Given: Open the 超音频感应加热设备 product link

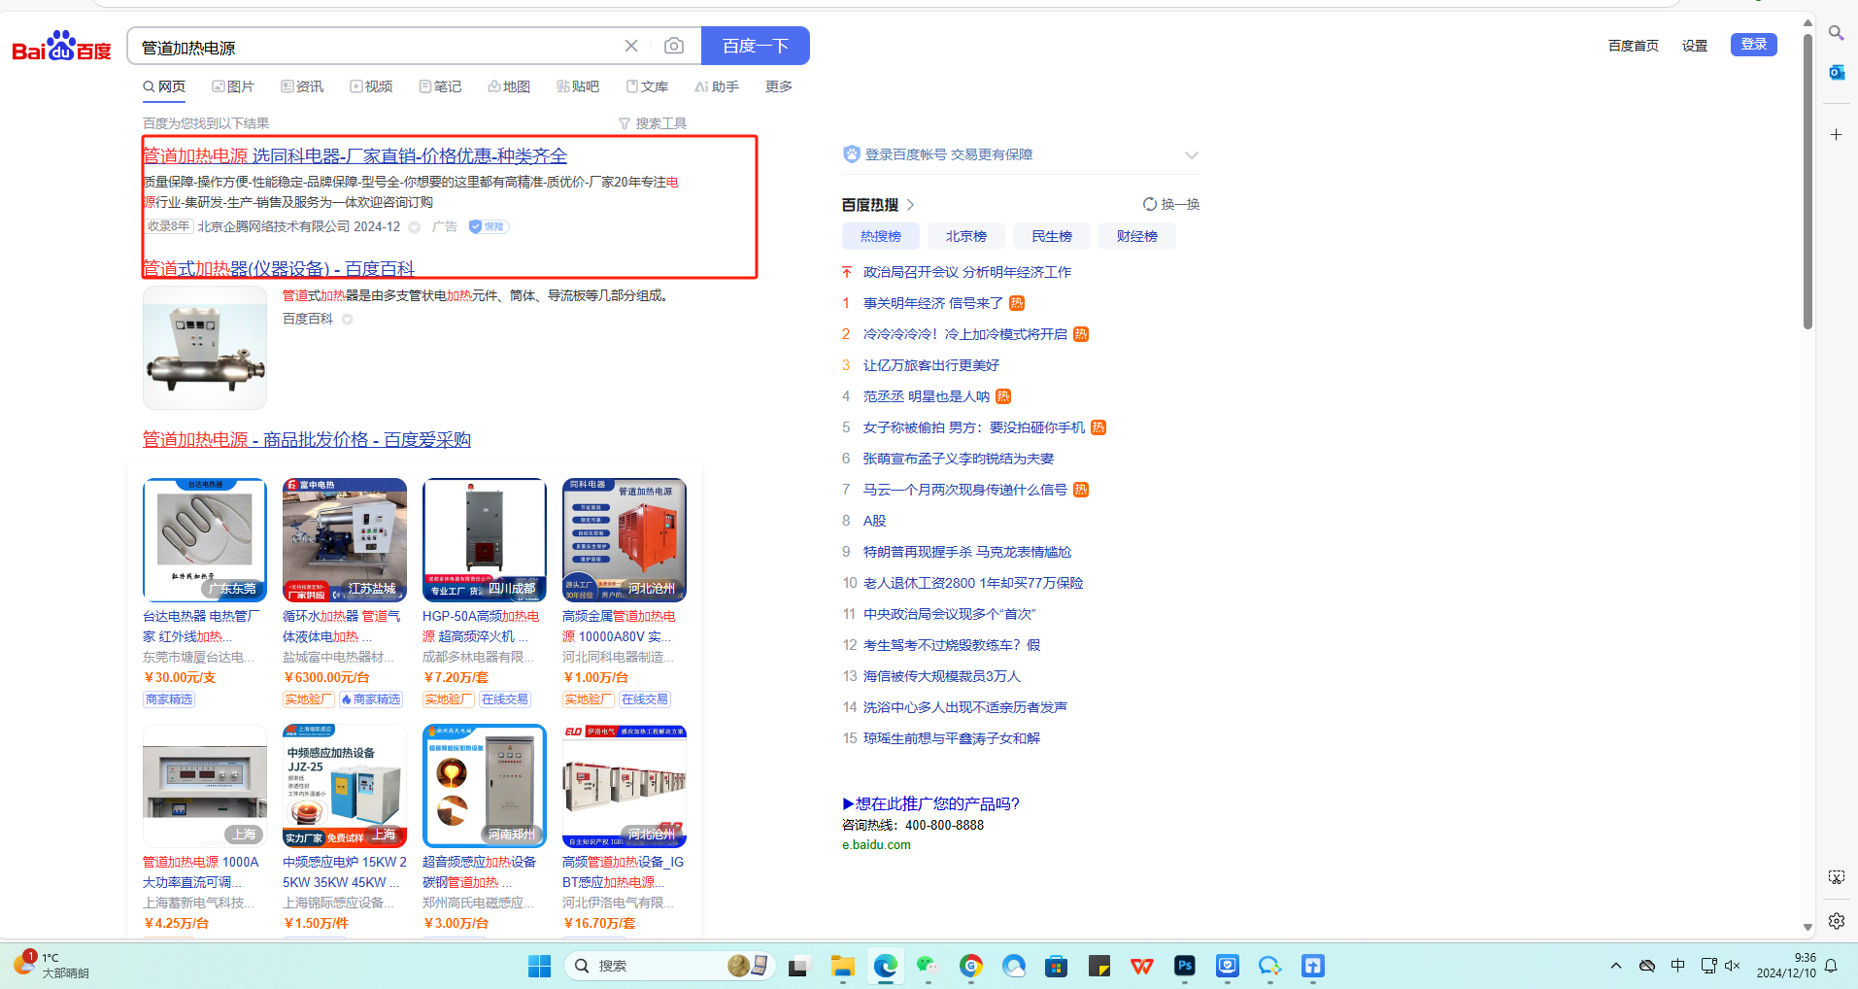Looking at the screenshot, I should coord(479,872).
